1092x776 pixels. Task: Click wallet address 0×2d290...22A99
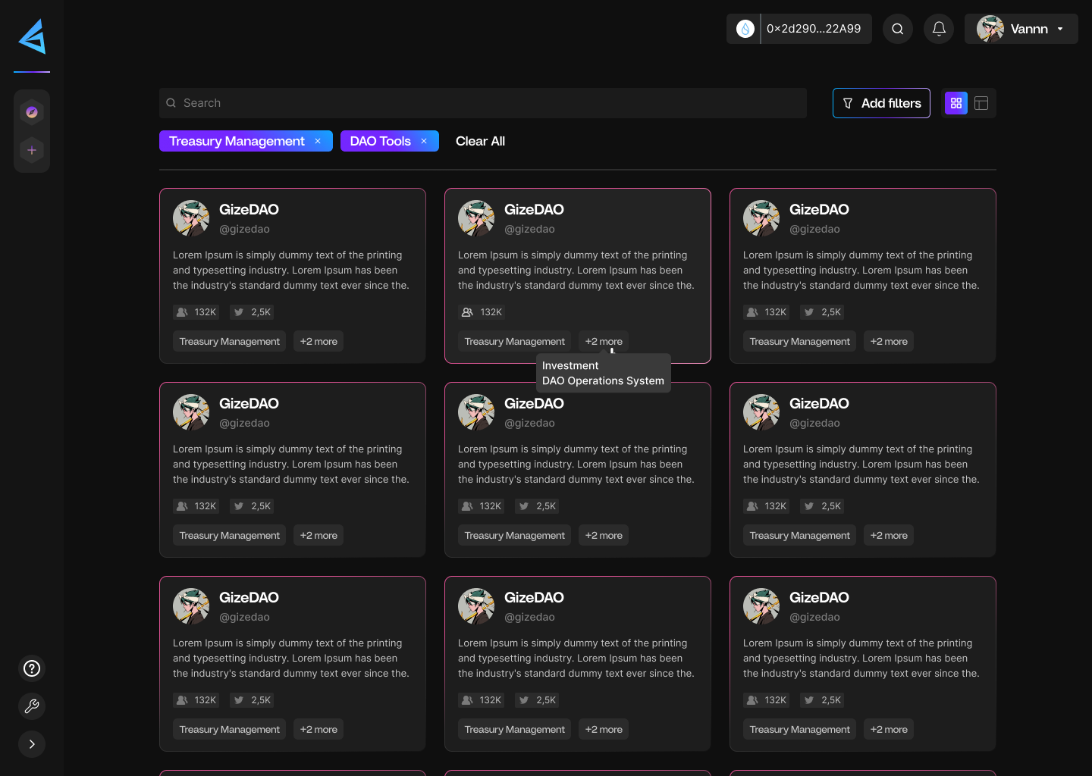pos(814,29)
